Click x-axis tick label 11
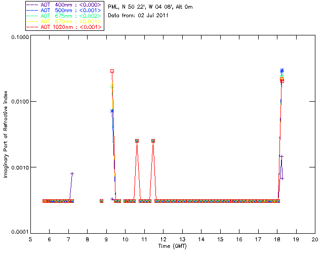The width and height of the screenshot is (324, 259). (x=144, y=239)
